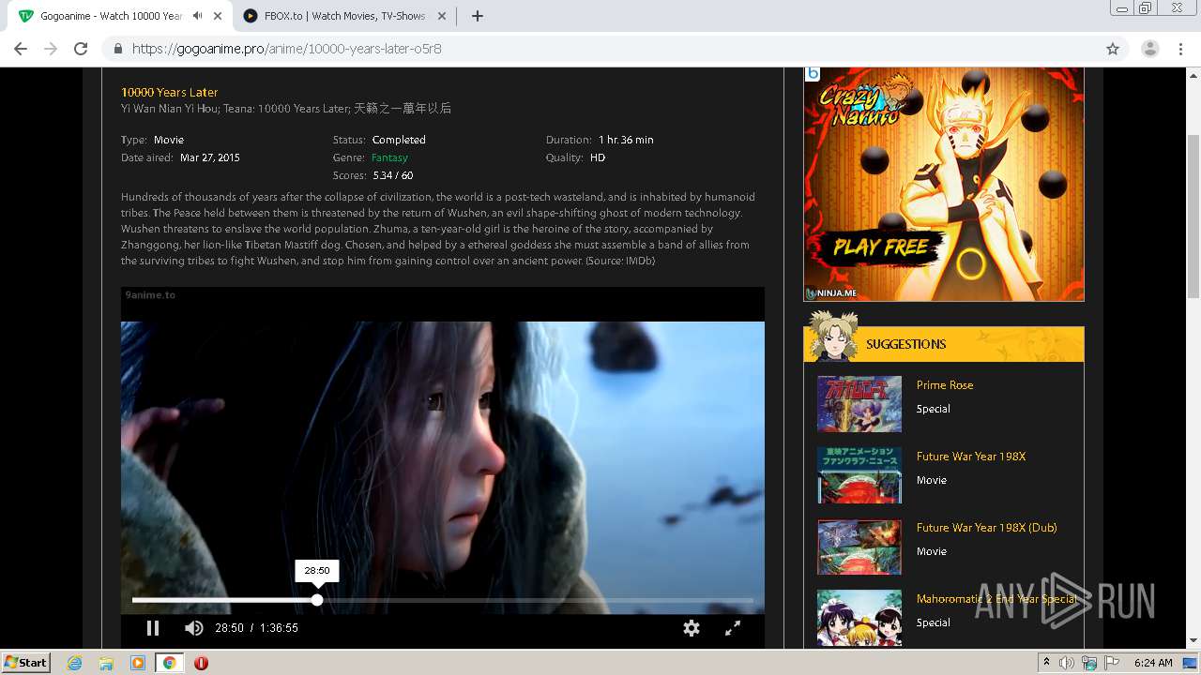The width and height of the screenshot is (1201, 675).
Task: Click the video progress slider knob
Action: pyautogui.click(x=317, y=600)
